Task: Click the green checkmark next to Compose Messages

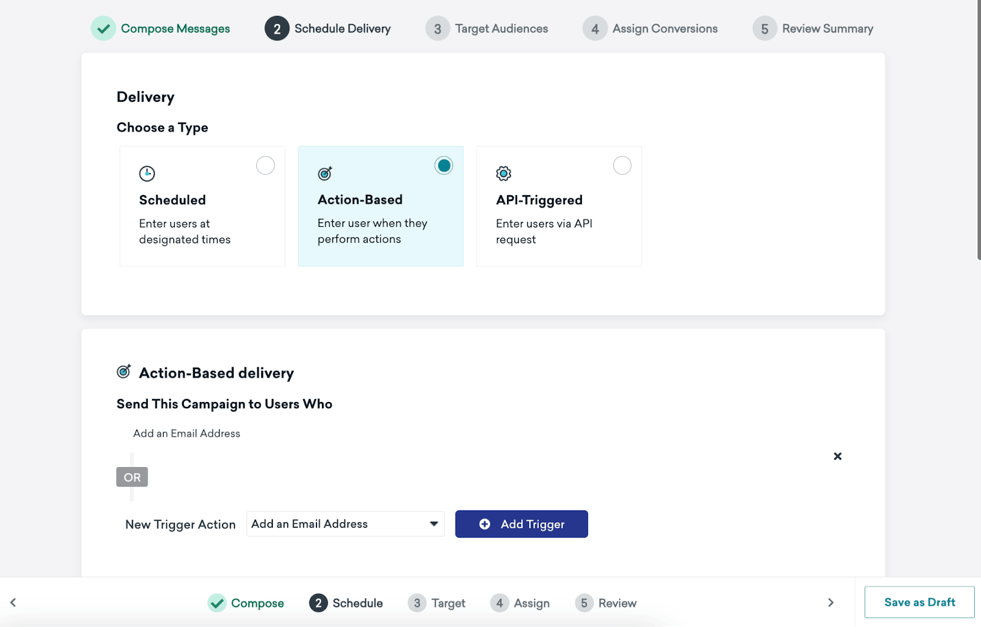Action: coord(104,28)
